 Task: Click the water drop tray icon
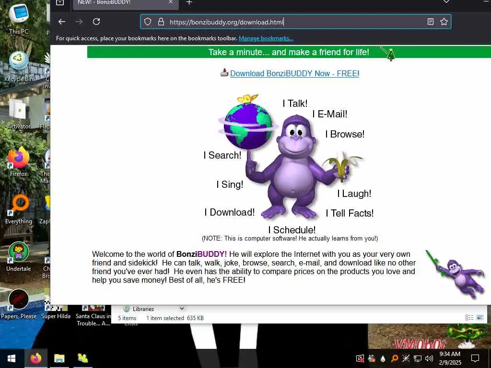pyautogui.click(x=383, y=358)
